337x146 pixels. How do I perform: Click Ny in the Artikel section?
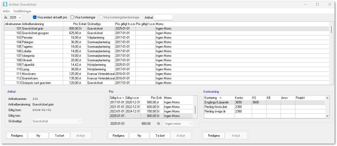(x=38, y=136)
